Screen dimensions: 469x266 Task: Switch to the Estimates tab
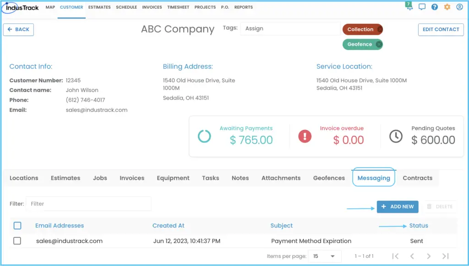tap(65, 178)
